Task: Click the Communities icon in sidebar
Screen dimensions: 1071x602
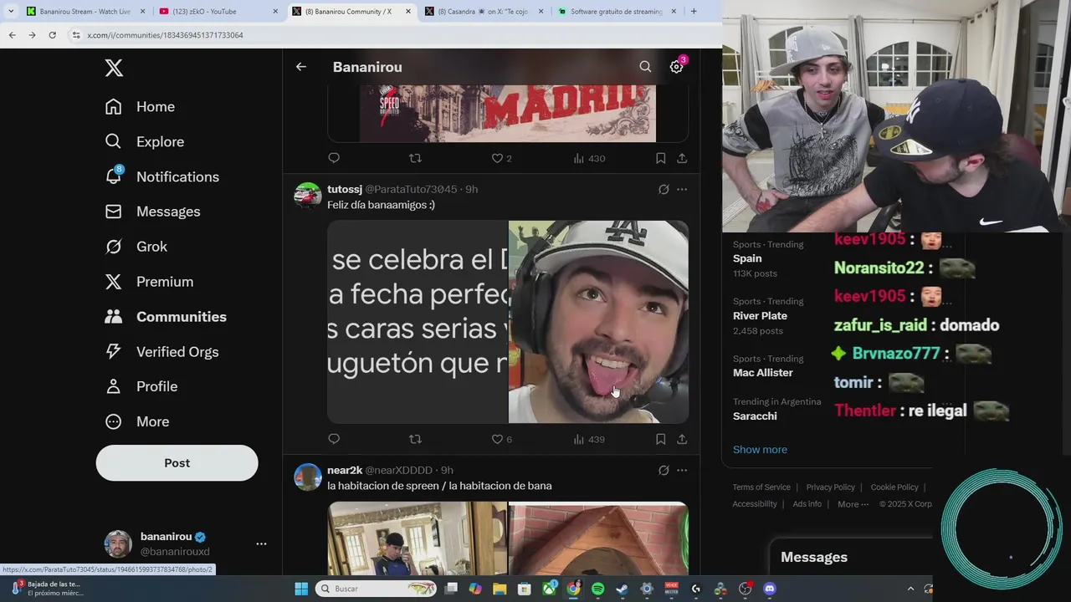Action: tap(114, 317)
